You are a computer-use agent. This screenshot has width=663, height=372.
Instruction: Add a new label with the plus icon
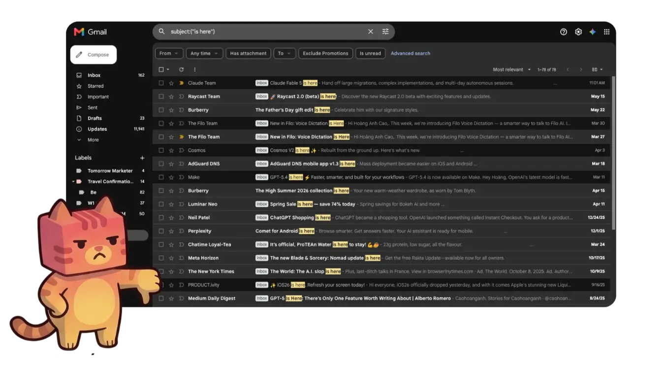pyautogui.click(x=142, y=158)
